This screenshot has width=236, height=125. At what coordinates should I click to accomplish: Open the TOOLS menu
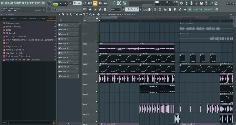point(37,3)
